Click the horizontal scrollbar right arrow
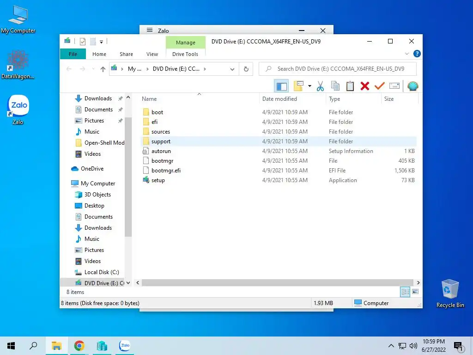This screenshot has height=355, width=473. [x=418, y=283]
